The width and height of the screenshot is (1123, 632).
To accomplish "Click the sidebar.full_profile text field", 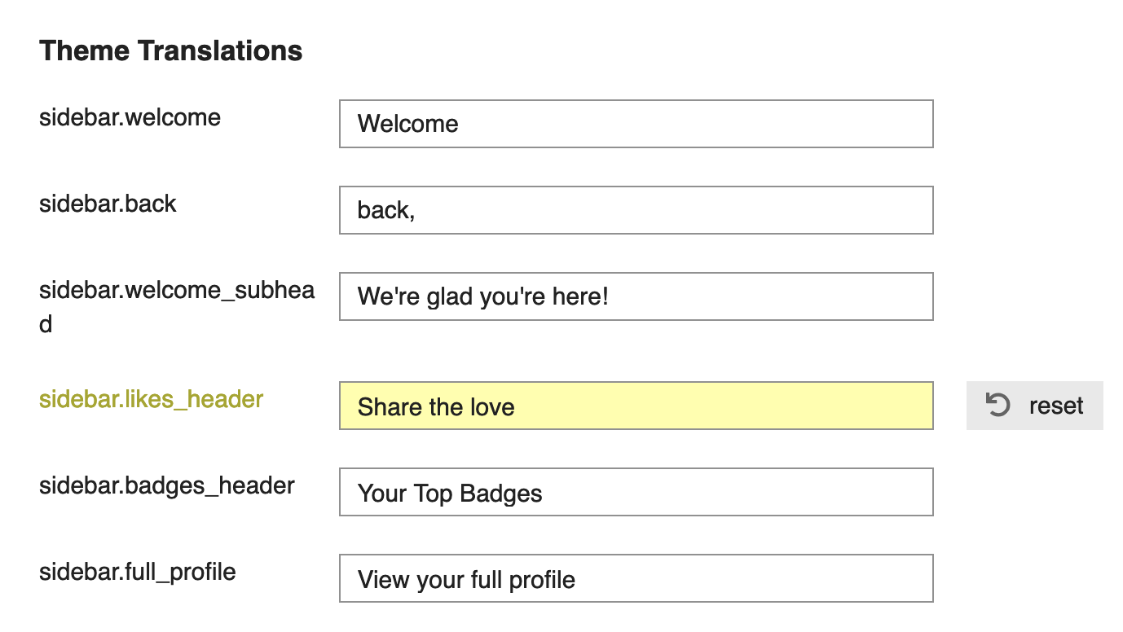I will (636, 578).
